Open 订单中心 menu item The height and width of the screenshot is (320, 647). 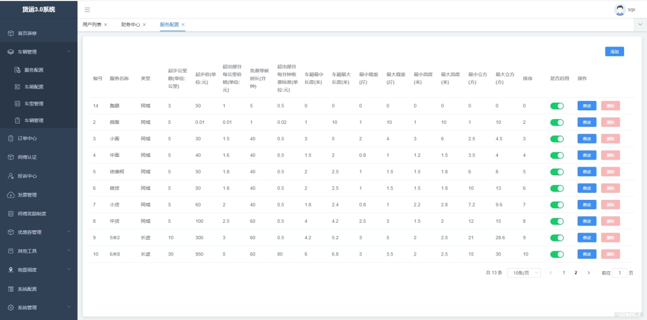click(x=27, y=139)
